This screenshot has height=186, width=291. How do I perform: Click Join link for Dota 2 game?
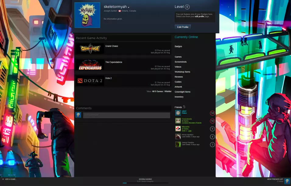click(x=190, y=131)
